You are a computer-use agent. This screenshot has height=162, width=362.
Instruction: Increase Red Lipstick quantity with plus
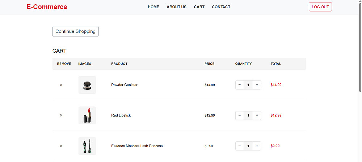click(257, 115)
